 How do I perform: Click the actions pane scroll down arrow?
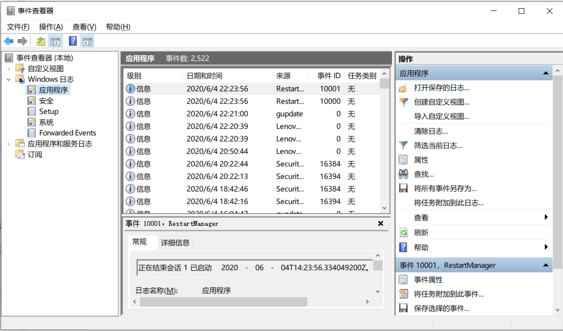point(557,310)
